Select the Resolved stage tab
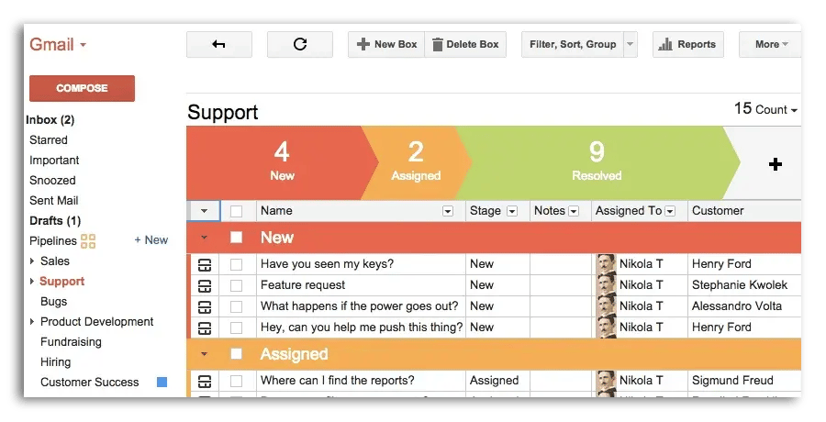This screenshot has width=826, height=422. click(x=597, y=162)
